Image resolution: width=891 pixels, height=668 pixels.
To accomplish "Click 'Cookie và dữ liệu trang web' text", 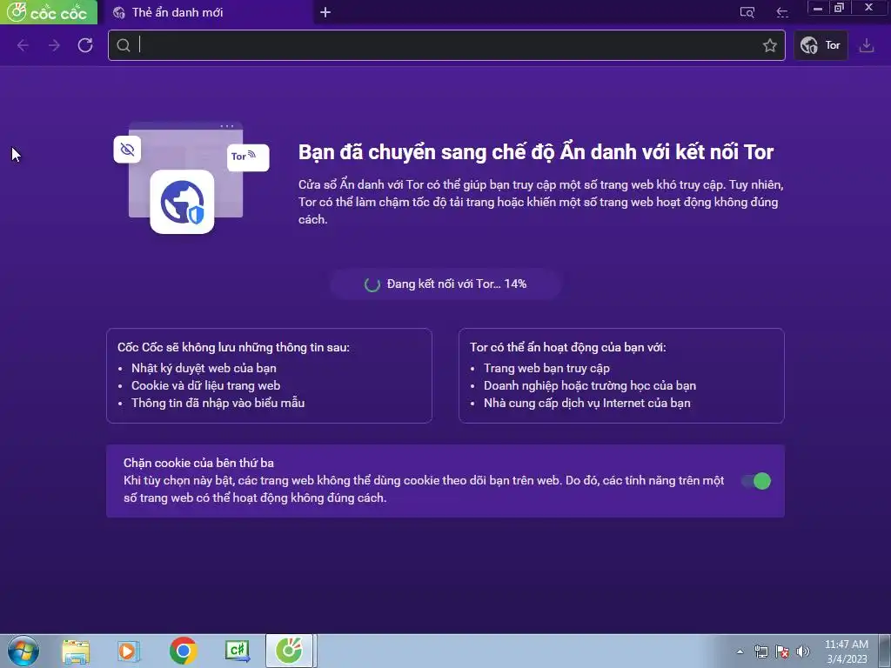I will click(x=205, y=385).
